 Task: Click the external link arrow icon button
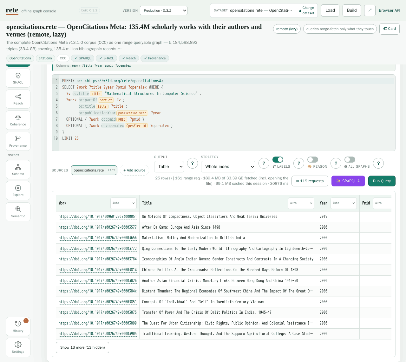point(370,10)
